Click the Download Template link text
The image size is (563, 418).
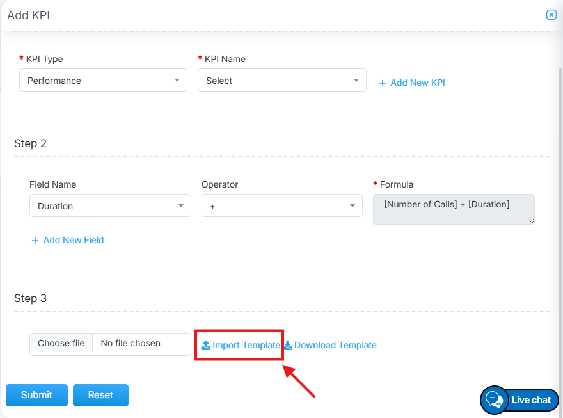pyautogui.click(x=335, y=345)
